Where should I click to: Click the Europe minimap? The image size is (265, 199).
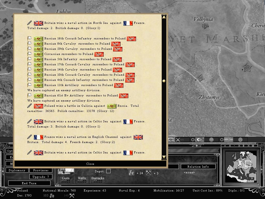tap(241, 167)
